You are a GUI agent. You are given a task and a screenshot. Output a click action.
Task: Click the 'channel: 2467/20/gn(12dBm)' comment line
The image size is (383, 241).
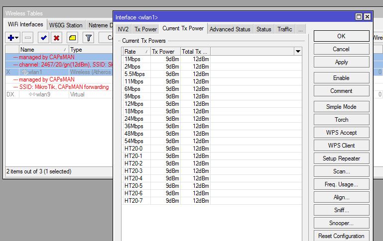pyautogui.click(x=59, y=64)
